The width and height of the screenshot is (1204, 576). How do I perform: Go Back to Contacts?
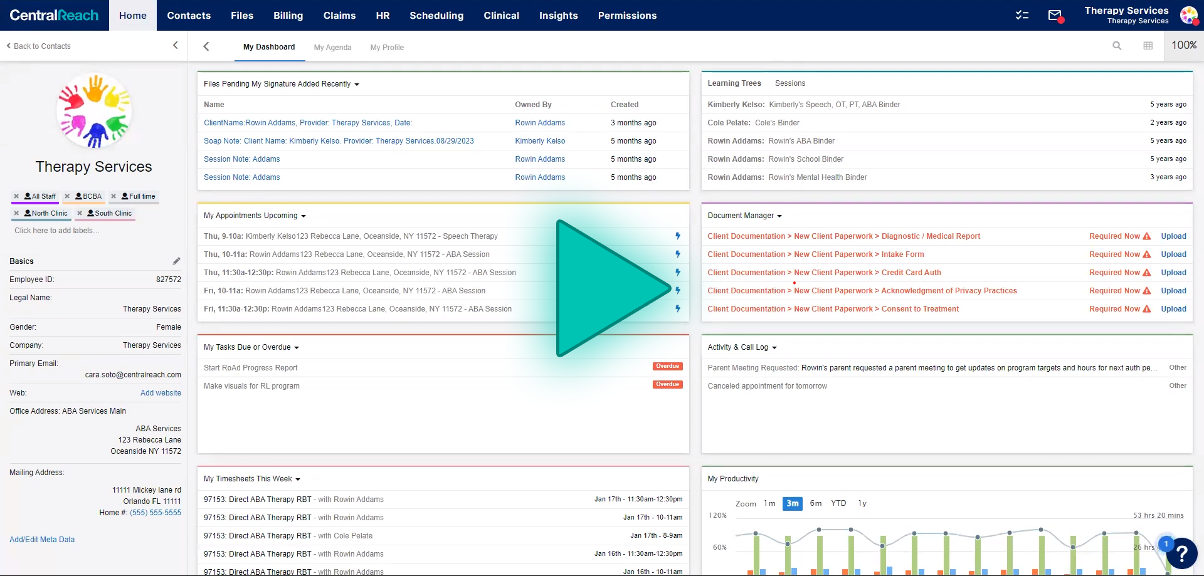tap(38, 46)
